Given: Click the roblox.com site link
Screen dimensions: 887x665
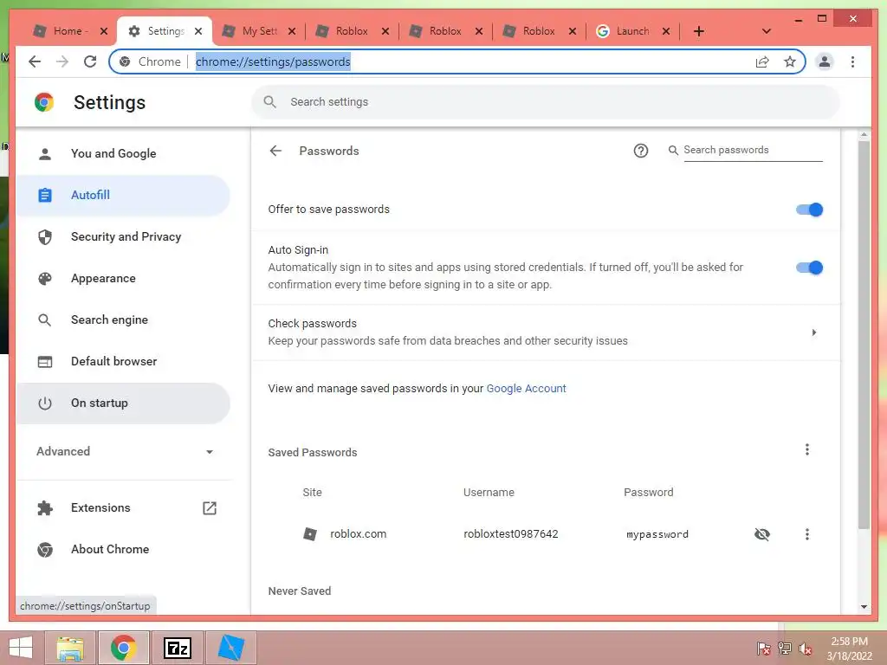Looking at the screenshot, I should pos(358,533).
